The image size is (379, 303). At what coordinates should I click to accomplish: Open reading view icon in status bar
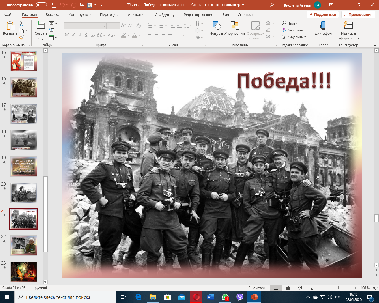[300, 288]
